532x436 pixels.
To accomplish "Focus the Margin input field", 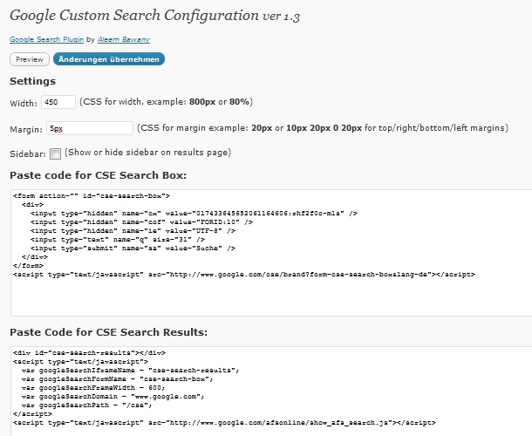I will tap(90, 128).
